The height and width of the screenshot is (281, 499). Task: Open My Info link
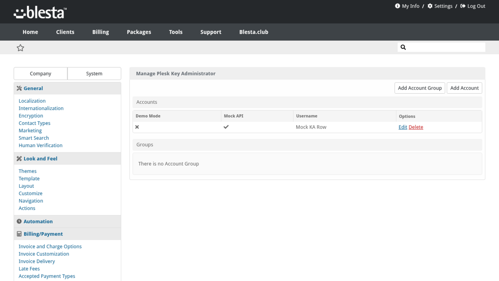tap(411, 6)
